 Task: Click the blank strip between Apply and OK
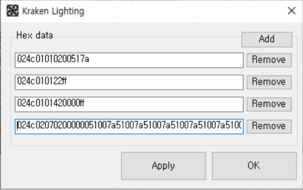[x=209, y=165]
